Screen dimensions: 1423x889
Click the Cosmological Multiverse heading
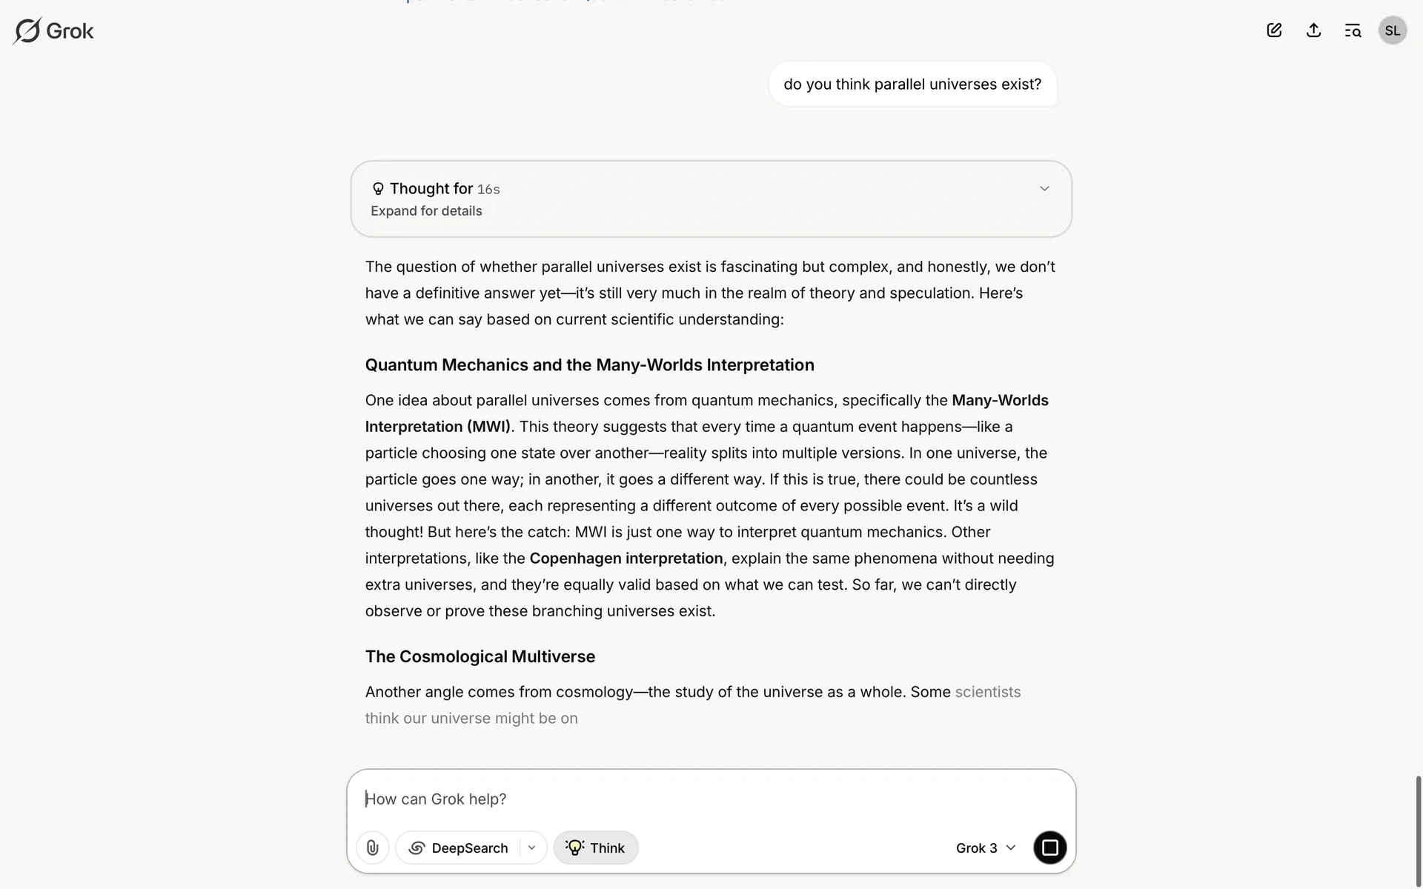coord(480,656)
